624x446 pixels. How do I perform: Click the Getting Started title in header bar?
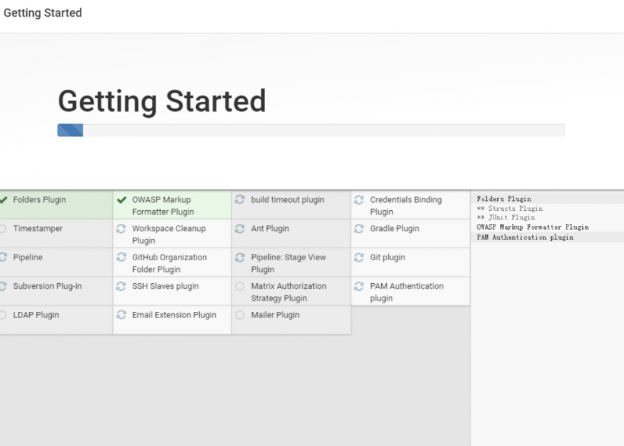(42, 12)
